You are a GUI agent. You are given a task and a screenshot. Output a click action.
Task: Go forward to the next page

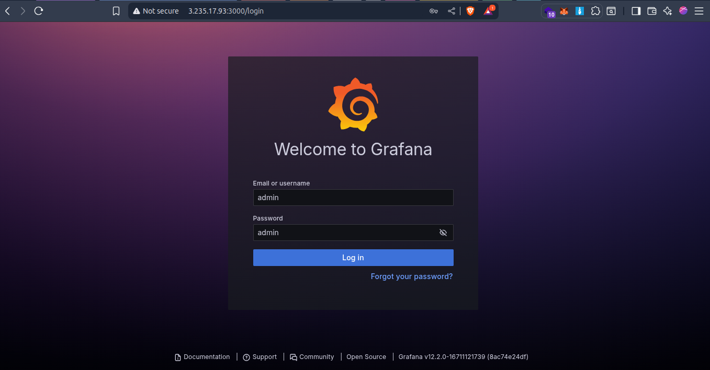point(22,11)
